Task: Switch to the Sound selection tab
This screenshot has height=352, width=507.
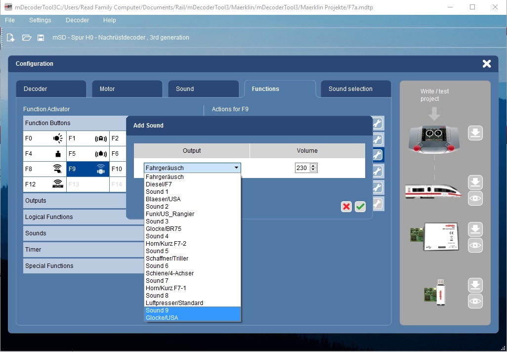Action: 356,89
